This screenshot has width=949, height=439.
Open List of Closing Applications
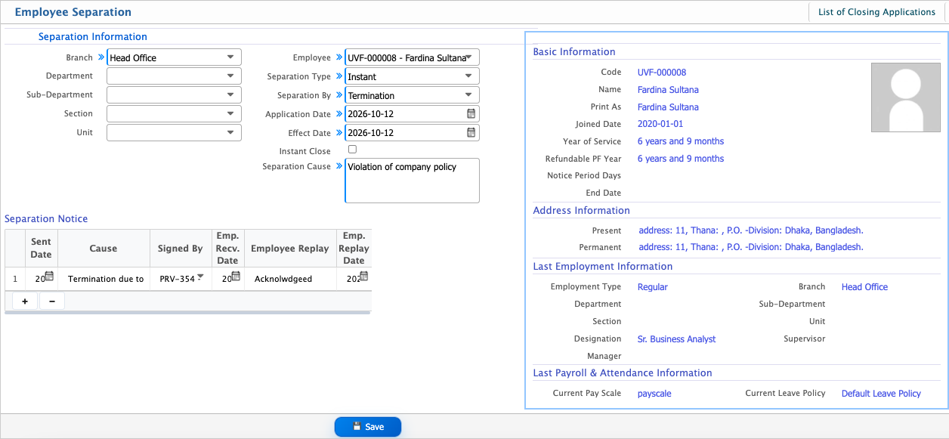click(876, 12)
